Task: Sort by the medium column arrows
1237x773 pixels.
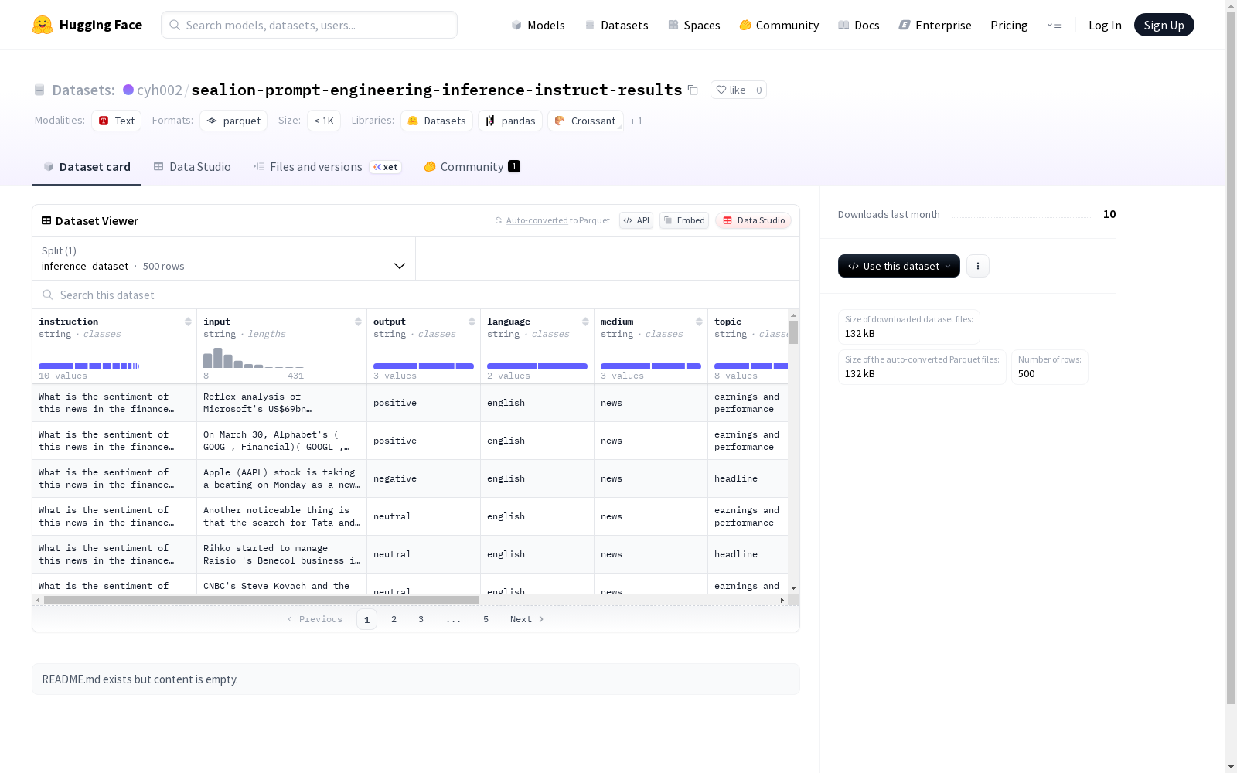Action: tap(699, 322)
